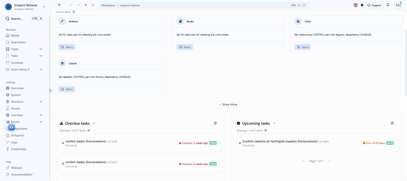This screenshot has height=181, width=407.
Task: Open the Logs page
Action: 14,142
